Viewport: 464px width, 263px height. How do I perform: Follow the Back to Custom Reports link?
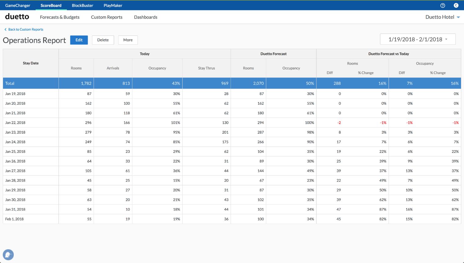tap(26, 30)
